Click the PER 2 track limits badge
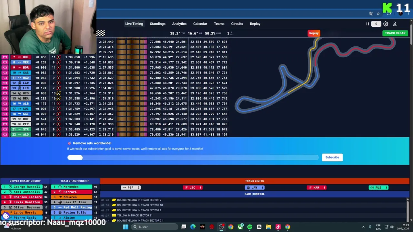 click(130, 188)
